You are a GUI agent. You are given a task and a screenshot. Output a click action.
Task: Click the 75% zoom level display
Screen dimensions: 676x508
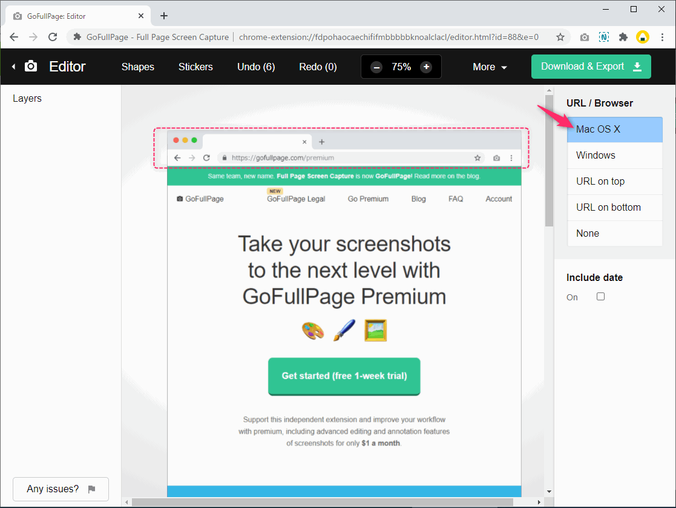[x=401, y=67]
